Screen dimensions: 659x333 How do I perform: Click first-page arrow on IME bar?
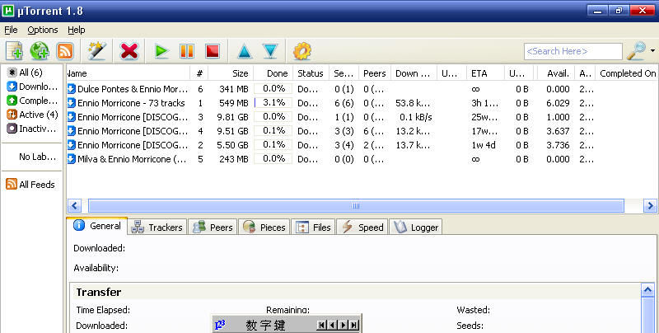pyautogui.click(x=321, y=325)
